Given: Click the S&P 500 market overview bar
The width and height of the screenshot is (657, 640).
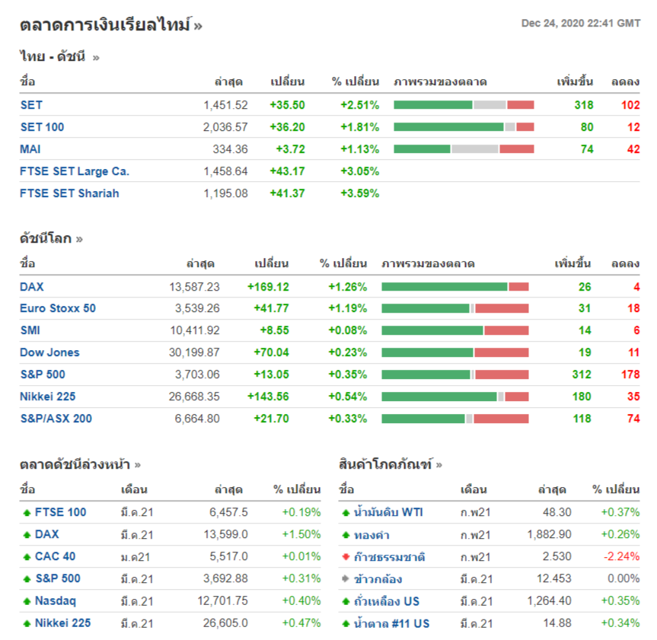Looking at the screenshot, I should 455,374.
